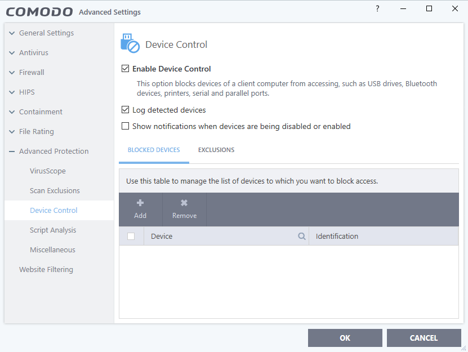Expand the General Settings section
Viewport: 468px width, 352px height.
pyautogui.click(x=12, y=33)
